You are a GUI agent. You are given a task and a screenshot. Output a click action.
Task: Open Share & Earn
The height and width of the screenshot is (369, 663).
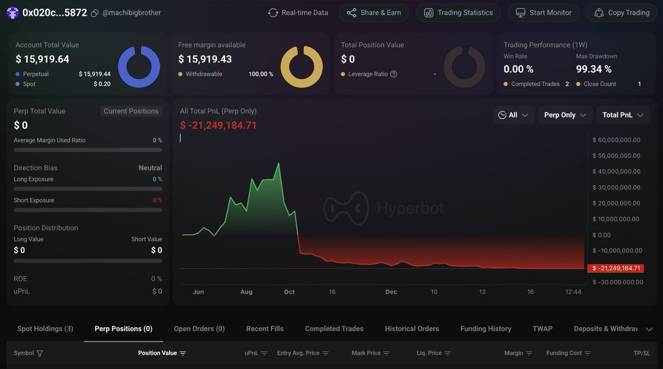(373, 13)
